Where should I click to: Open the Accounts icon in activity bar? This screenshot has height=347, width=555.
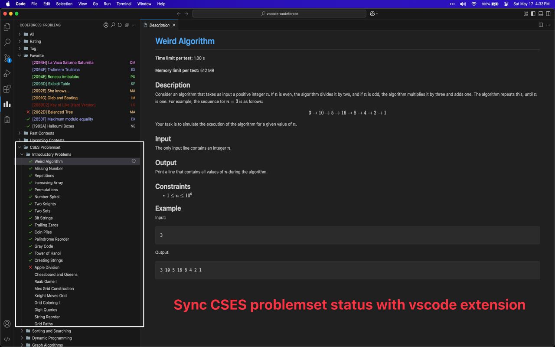pos(7,324)
